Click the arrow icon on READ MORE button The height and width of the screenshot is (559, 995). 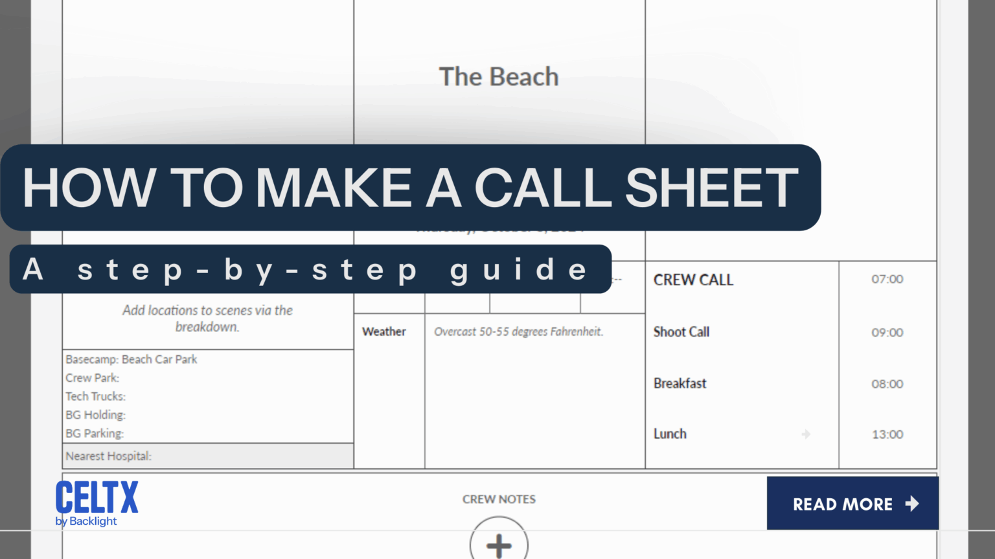(x=913, y=503)
